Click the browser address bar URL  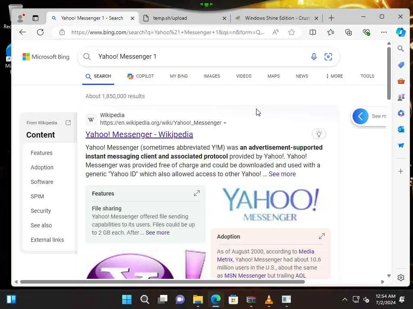pos(168,32)
